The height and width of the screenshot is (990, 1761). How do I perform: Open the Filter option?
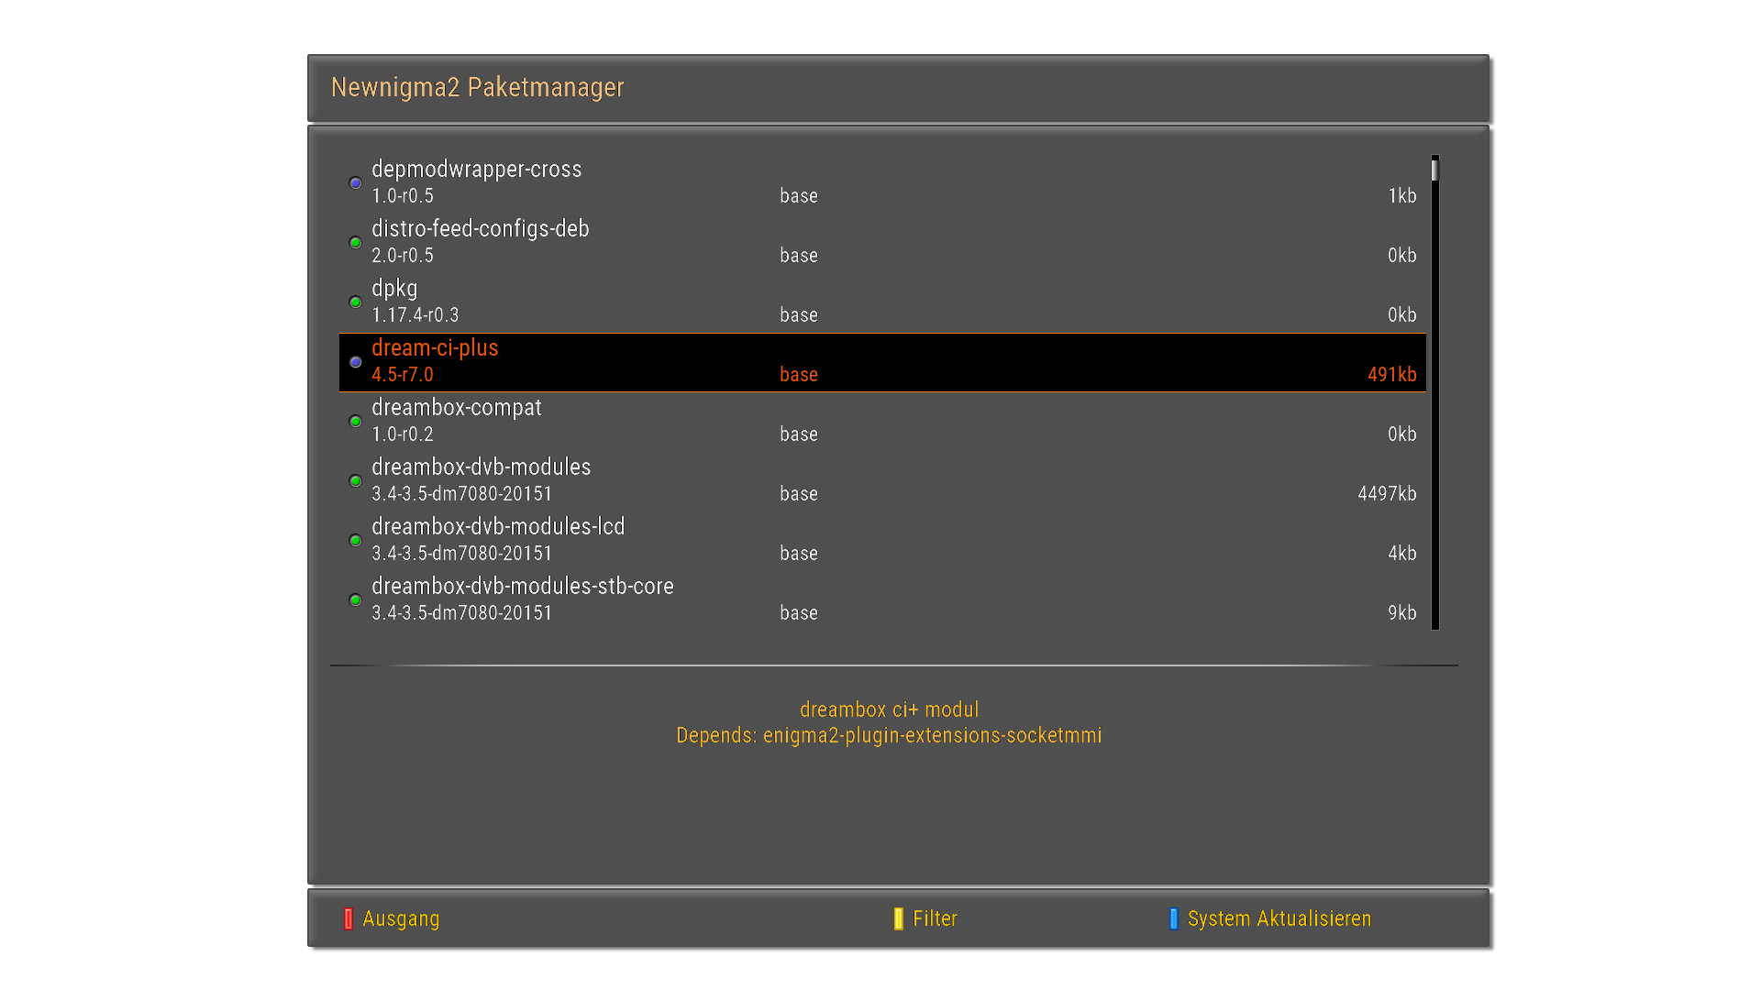(935, 918)
